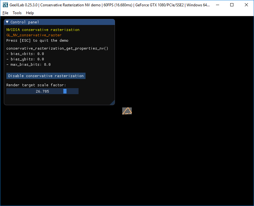Open the Help menu
Viewport: 254px width, 206px height.
point(30,13)
